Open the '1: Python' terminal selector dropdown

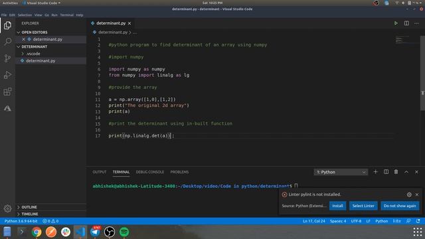point(341,172)
